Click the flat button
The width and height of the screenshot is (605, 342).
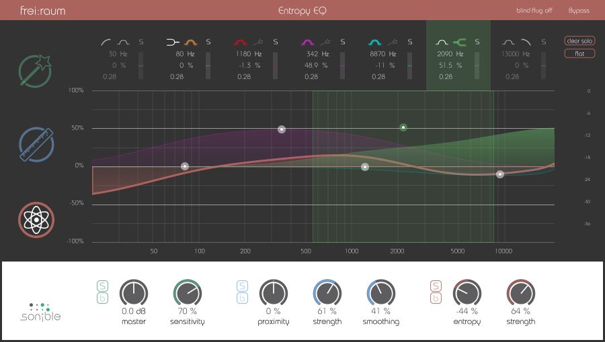tap(579, 54)
